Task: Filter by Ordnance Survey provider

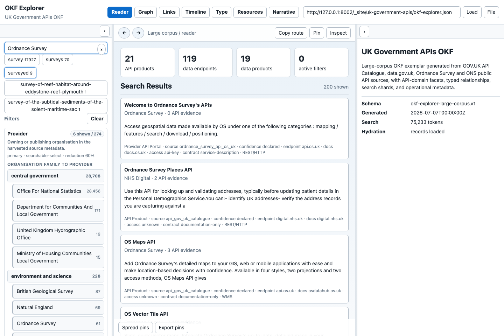Action: click(x=58, y=323)
